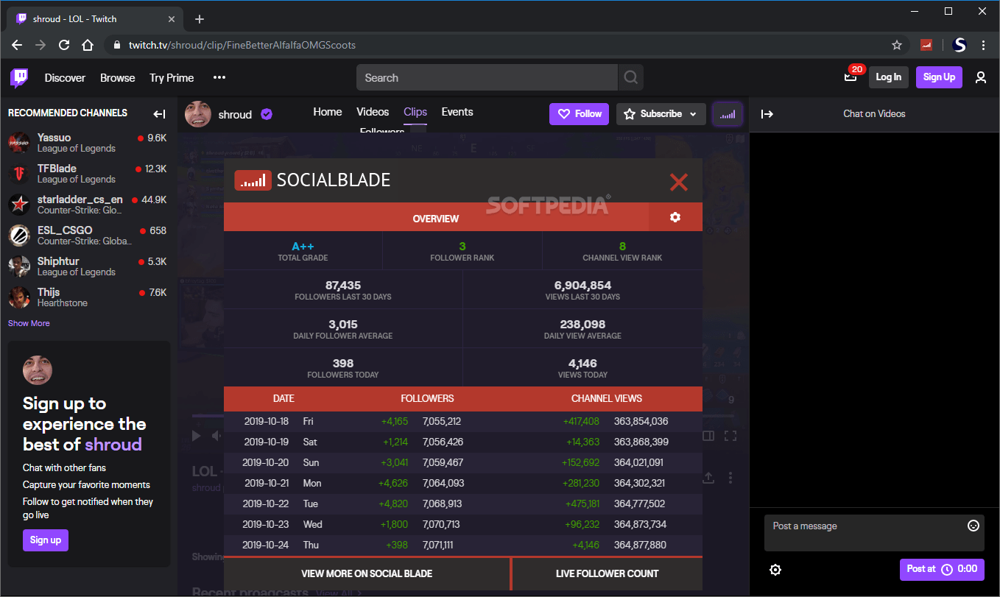Viewport: 1000px width, 597px height.
Task: Click the Sign Up button in top bar
Action: [x=939, y=77]
